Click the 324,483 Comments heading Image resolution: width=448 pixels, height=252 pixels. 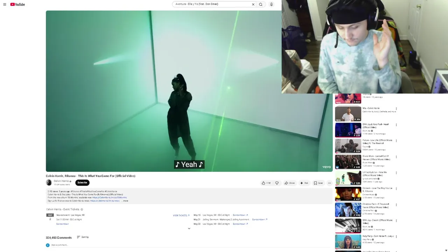click(x=59, y=238)
